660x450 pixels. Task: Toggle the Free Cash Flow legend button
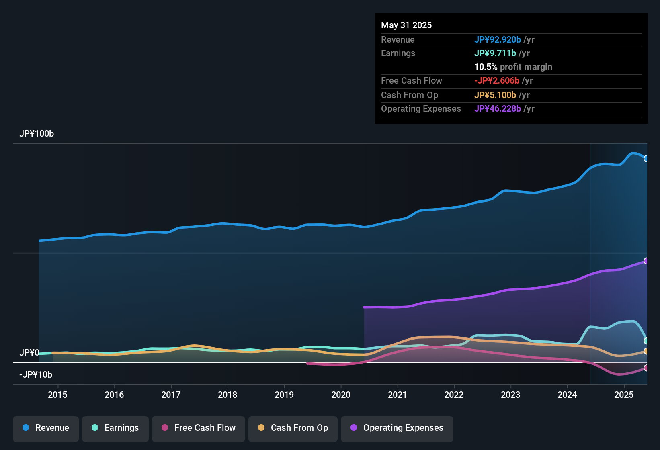pyautogui.click(x=199, y=428)
